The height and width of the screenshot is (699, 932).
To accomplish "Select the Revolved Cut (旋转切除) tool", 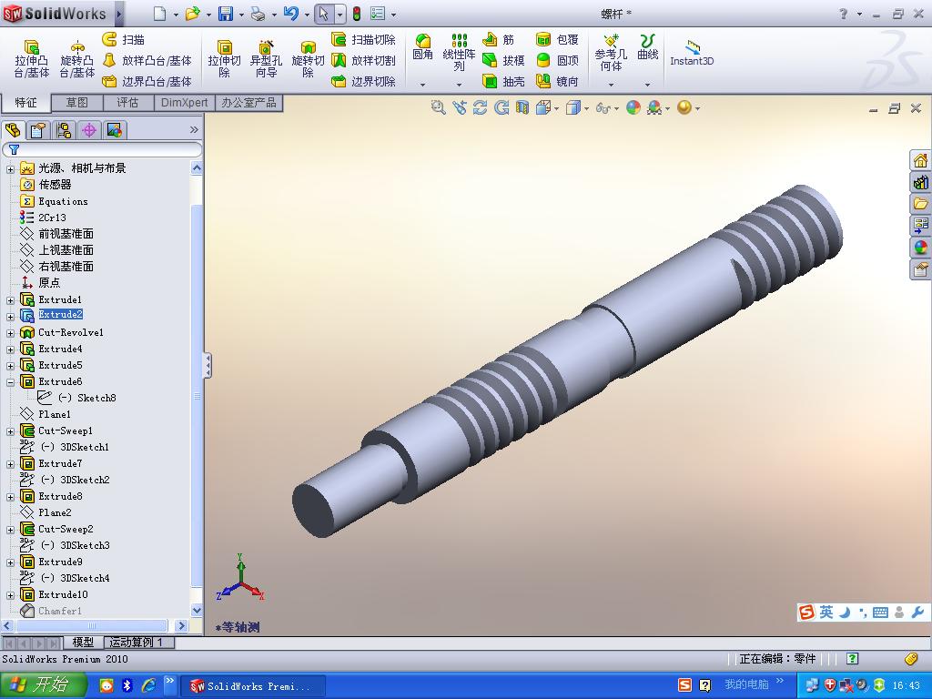I will click(x=308, y=58).
